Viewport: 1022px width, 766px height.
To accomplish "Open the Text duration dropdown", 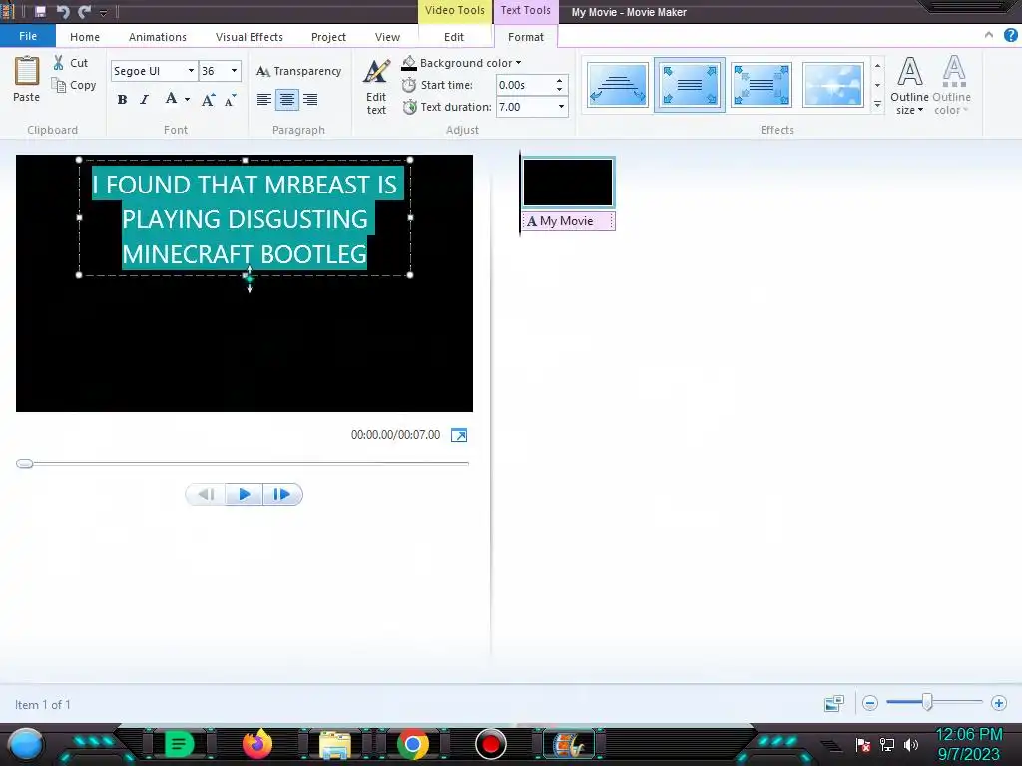I will click(x=561, y=107).
